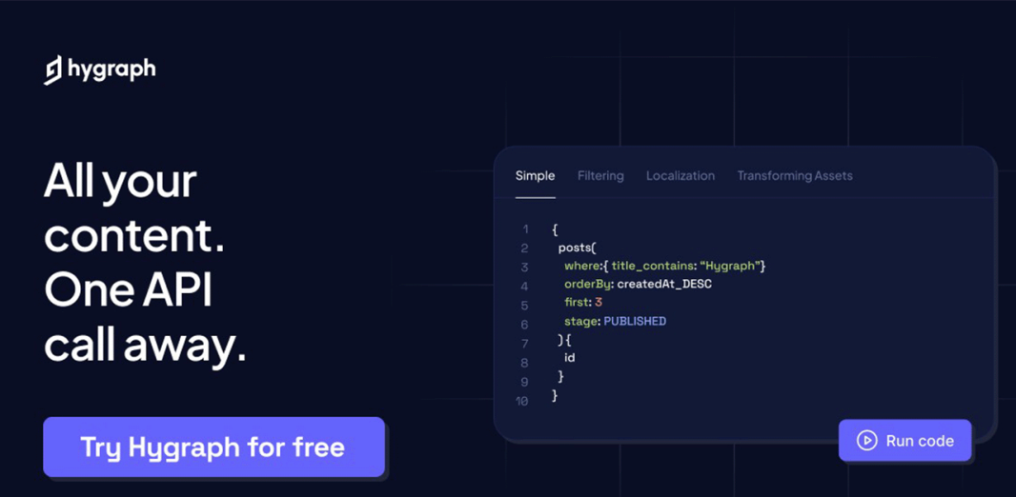Viewport: 1016px width, 497px height.
Task: Select the Transforming Assets tab
Action: click(x=794, y=176)
